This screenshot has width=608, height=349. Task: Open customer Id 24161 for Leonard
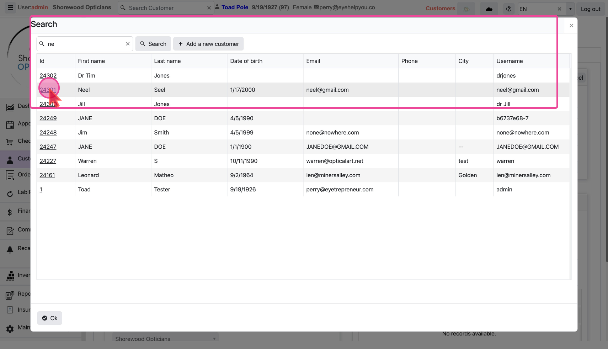coord(47,175)
